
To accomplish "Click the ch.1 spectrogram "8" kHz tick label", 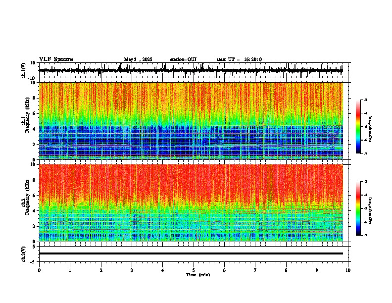I will pos(35,98).
